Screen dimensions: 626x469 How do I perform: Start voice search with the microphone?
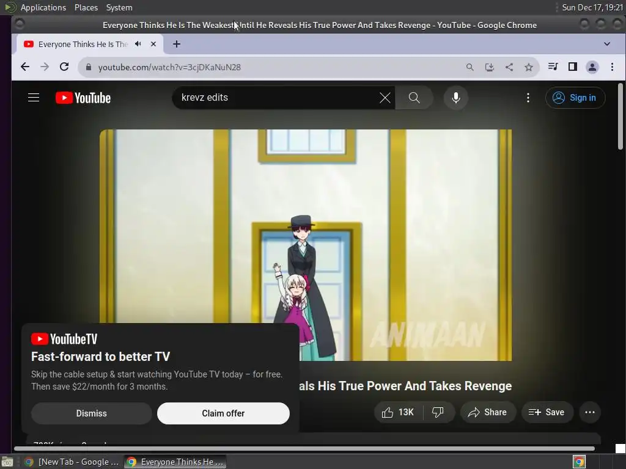point(455,98)
